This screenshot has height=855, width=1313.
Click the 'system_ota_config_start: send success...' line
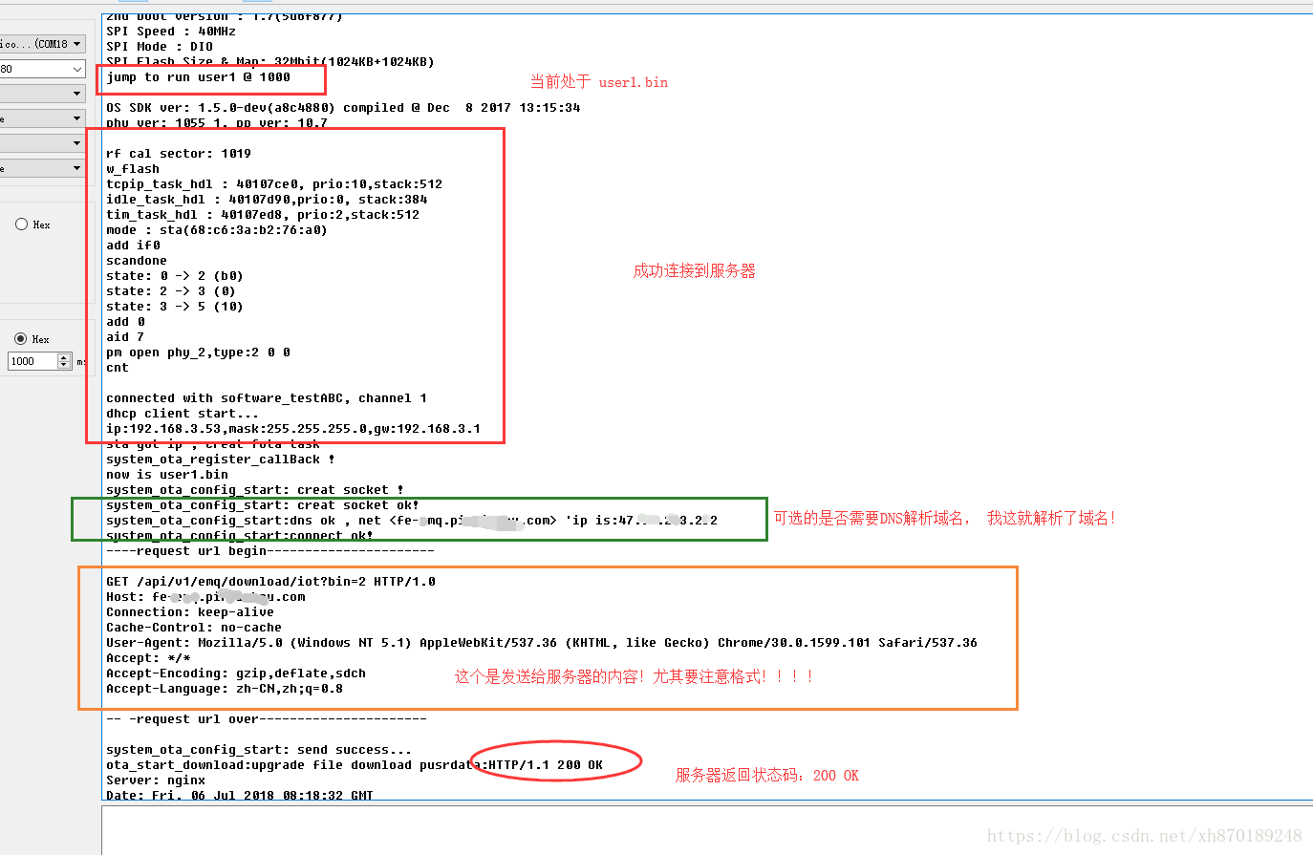click(x=259, y=750)
